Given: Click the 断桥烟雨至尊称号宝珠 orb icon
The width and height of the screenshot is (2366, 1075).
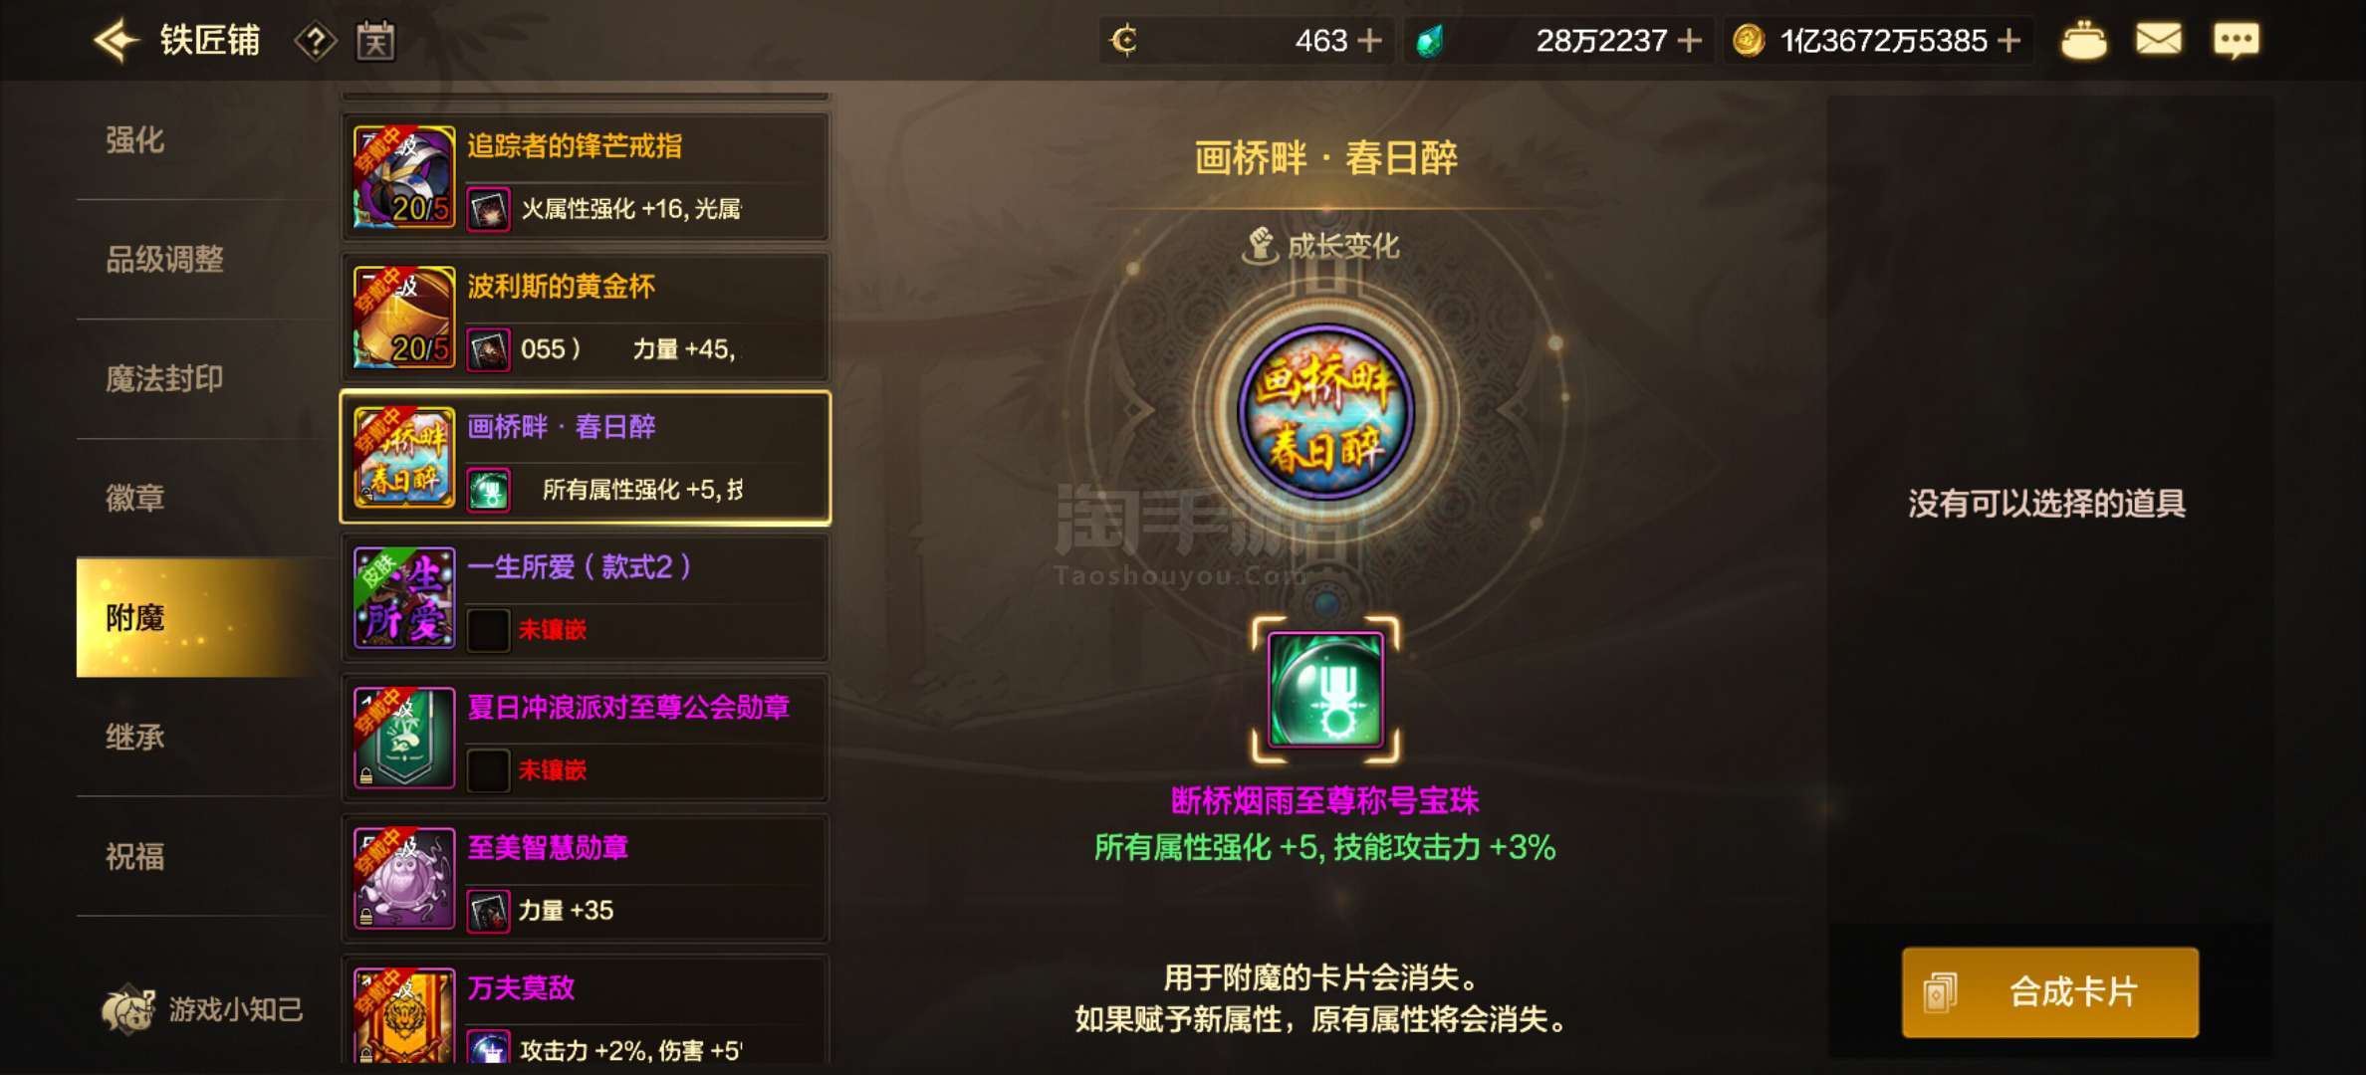Looking at the screenshot, I should (1325, 690).
